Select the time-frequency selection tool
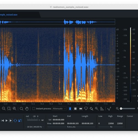138x138 pixels. [x=75, y=109]
